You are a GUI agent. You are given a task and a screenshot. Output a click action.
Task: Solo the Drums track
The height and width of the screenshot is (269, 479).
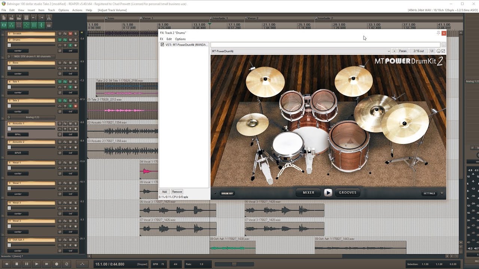(76, 40)
